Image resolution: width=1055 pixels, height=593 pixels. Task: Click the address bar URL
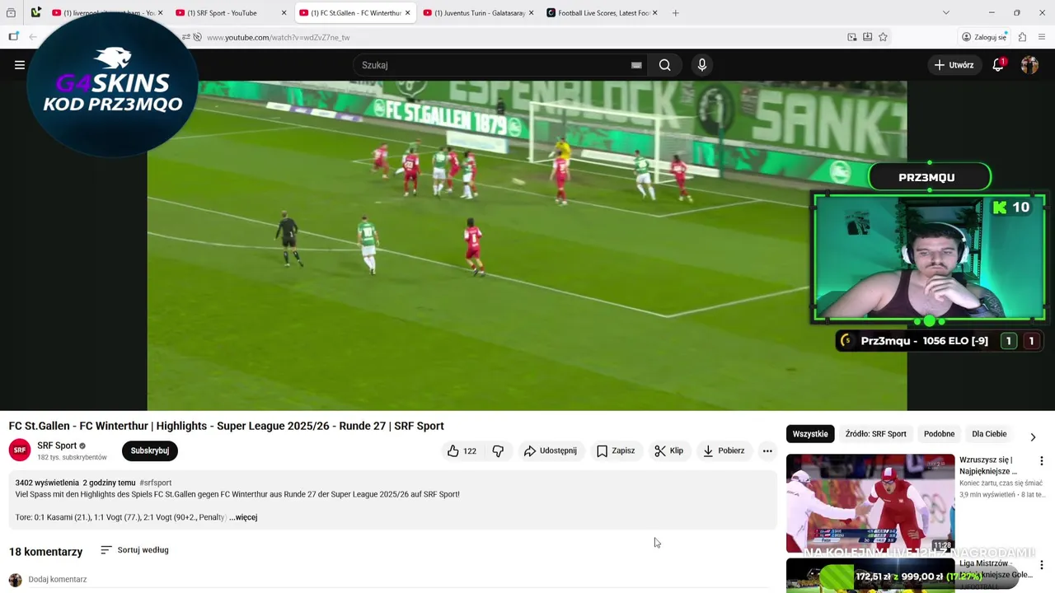(x=279, y=37)
